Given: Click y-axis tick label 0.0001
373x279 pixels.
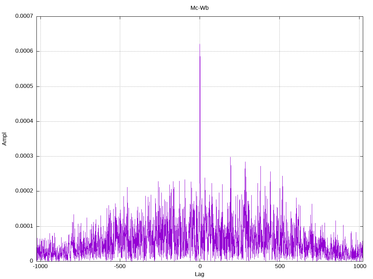Looking at the screenshot, I should (x=24, y=226).
